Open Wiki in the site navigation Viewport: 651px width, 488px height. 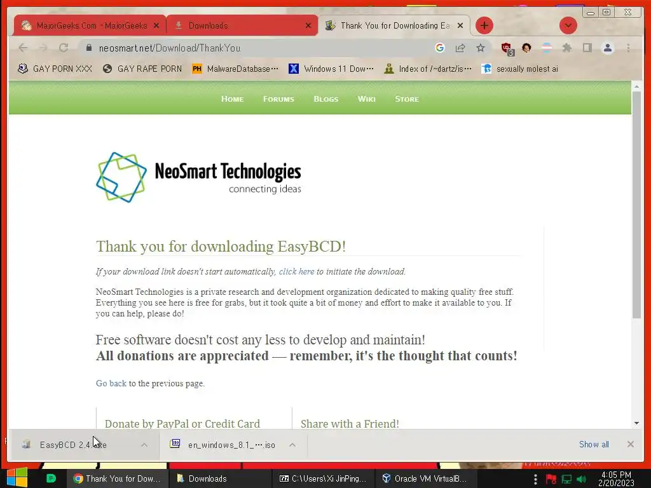coord(367,98)
